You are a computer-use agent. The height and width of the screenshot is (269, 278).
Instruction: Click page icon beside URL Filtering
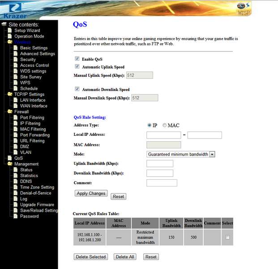(16, 141)
